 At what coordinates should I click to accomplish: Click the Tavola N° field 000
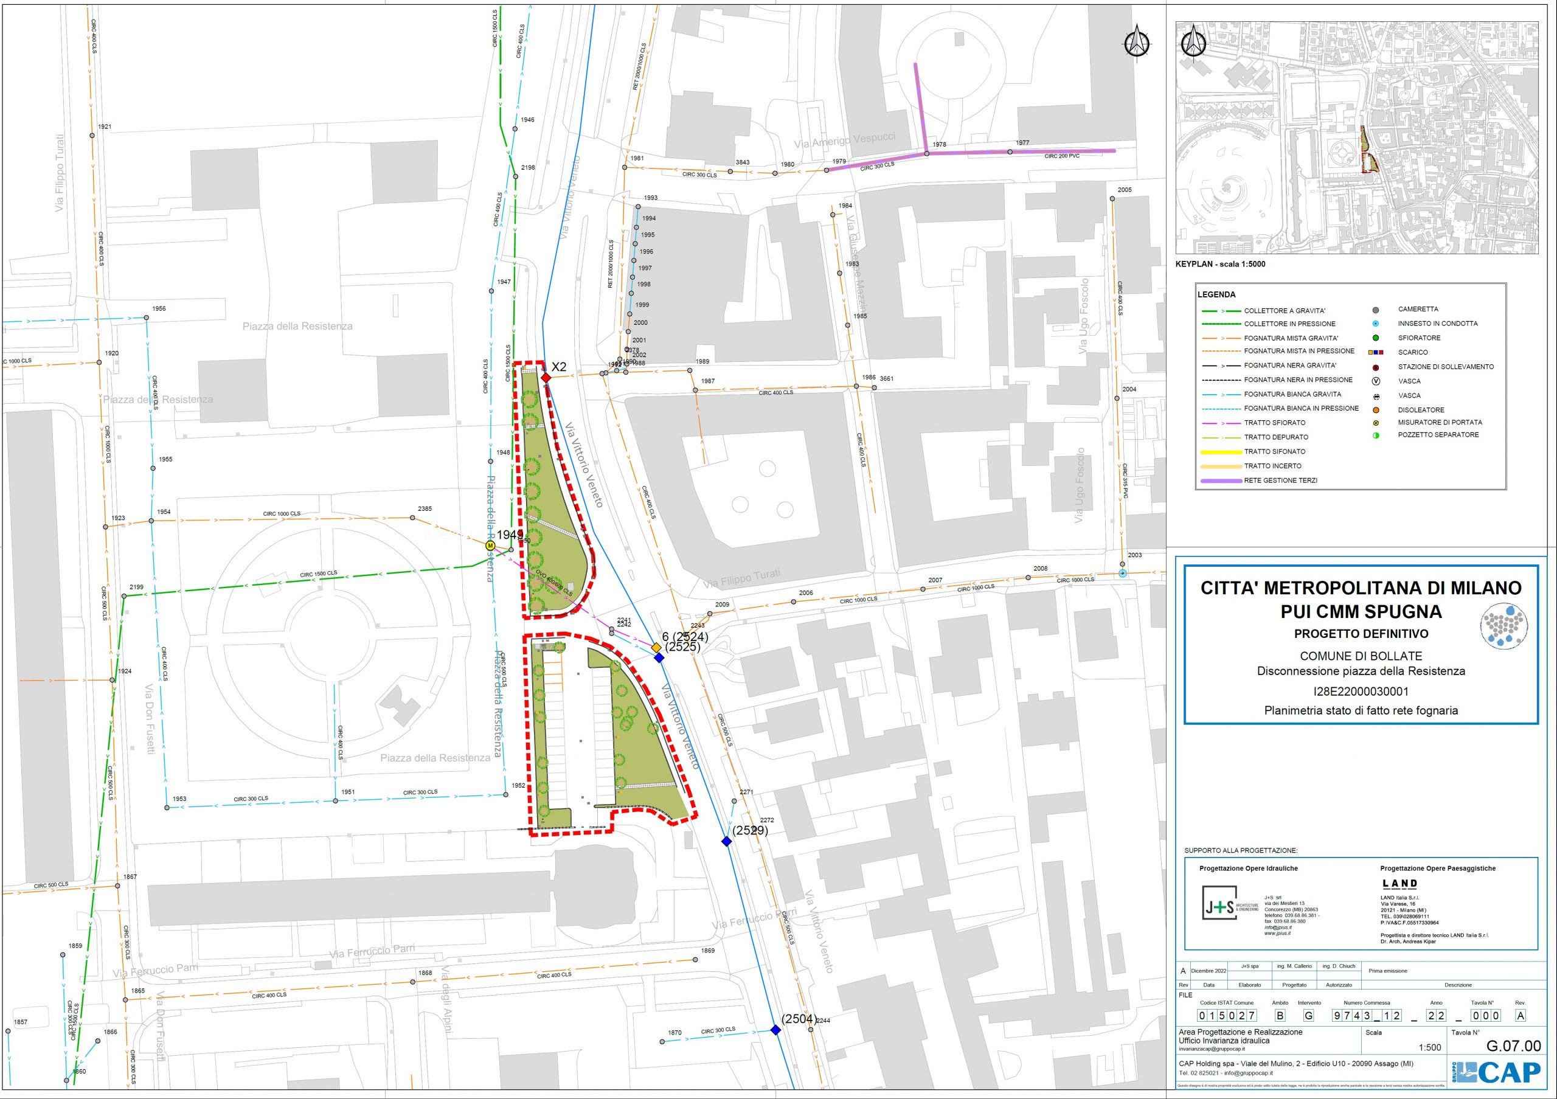(1485, 1016)
